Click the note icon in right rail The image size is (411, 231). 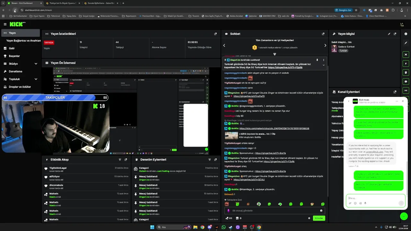click(406, 73)
